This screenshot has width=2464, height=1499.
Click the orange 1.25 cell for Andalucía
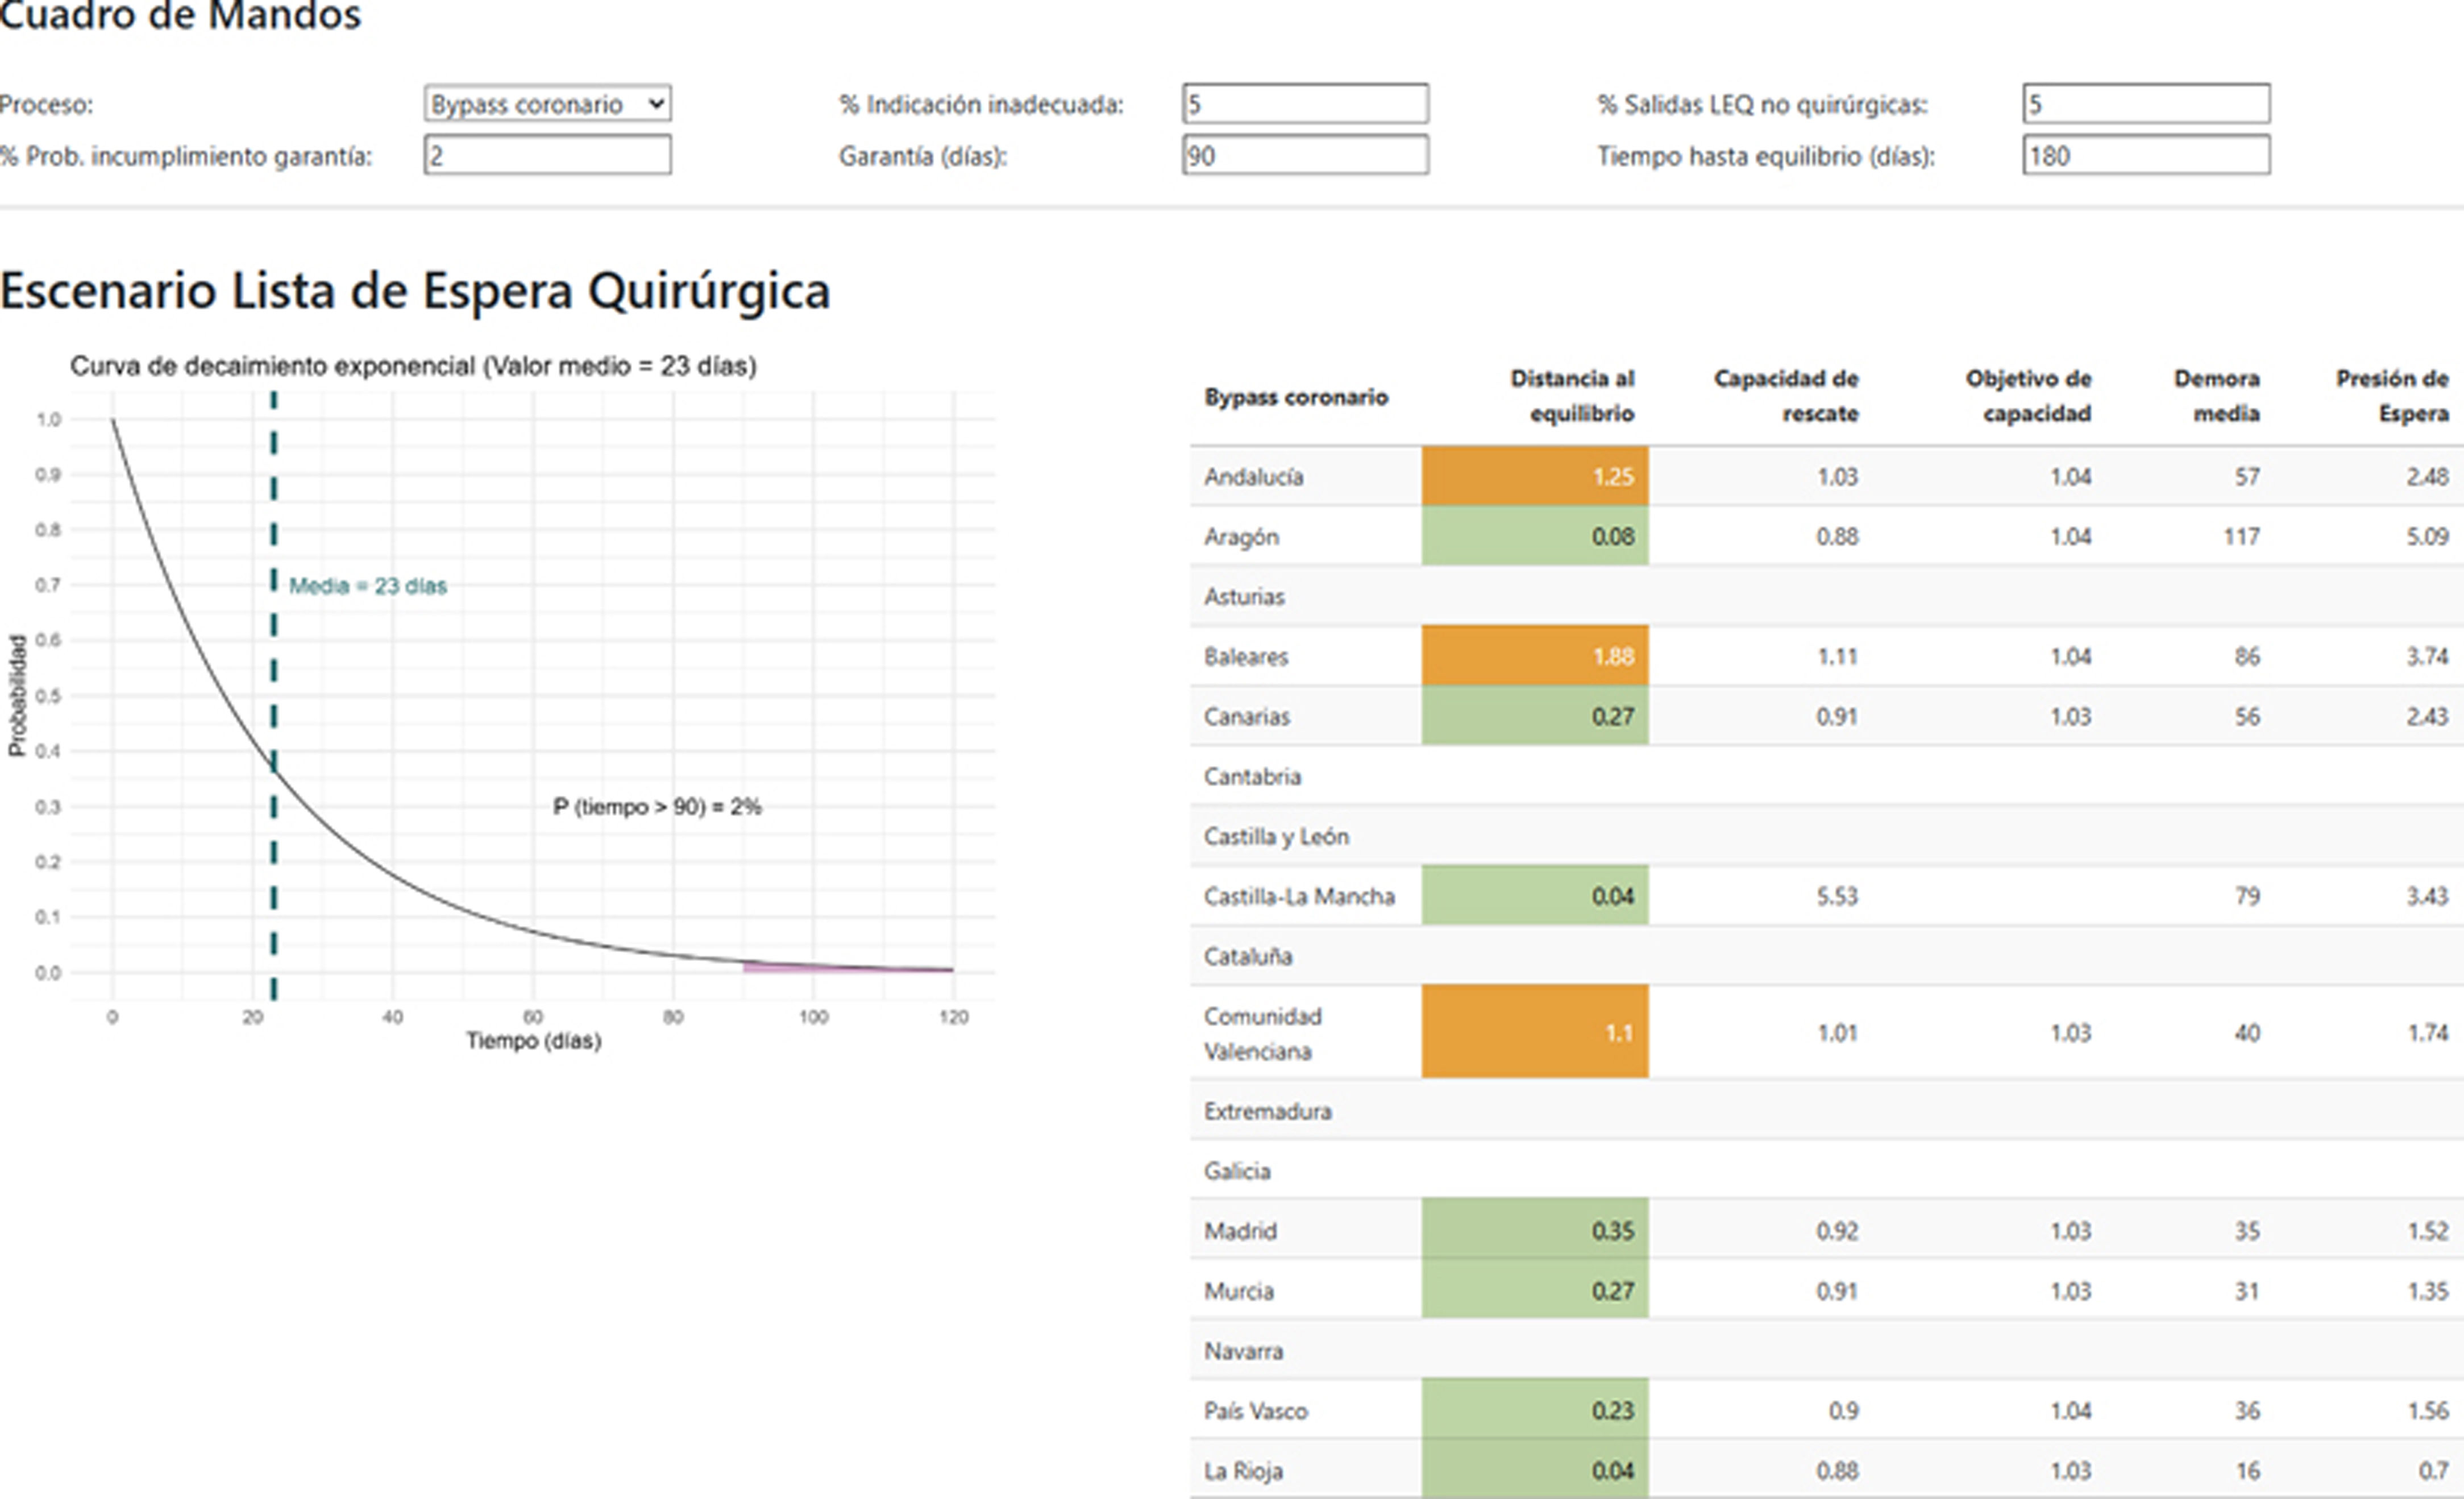(x=1535, y=476)
